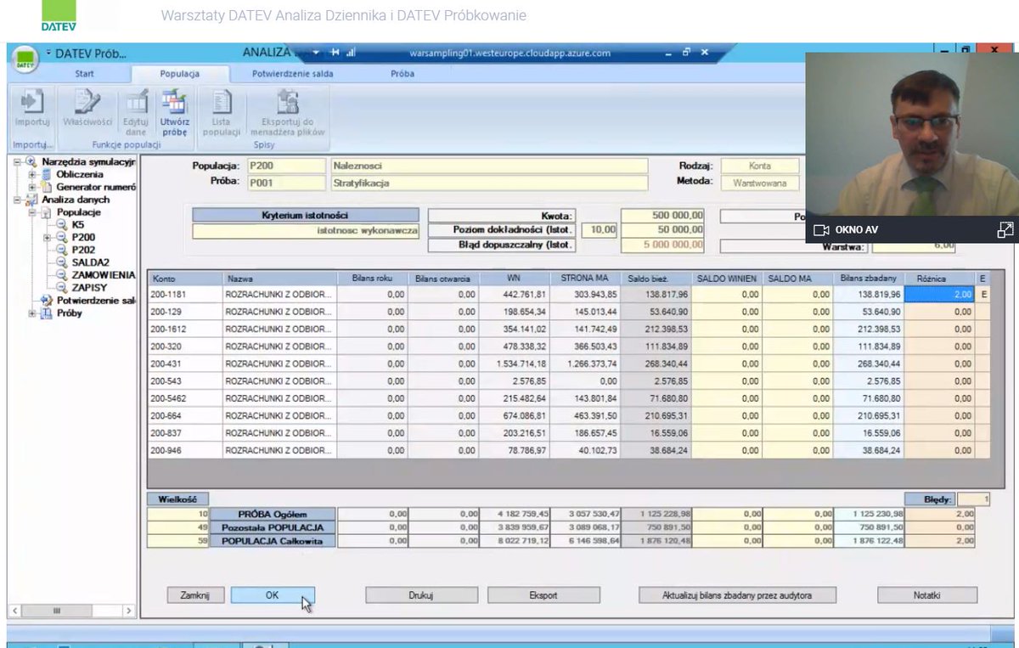Click the Eksport button

pyautogui.click(x=543, y=595)
